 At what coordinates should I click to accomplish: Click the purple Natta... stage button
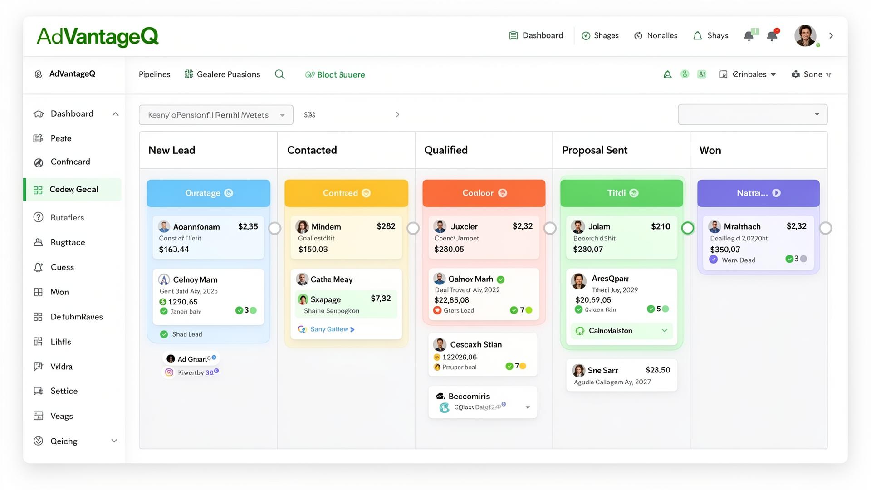pos(758,193)
